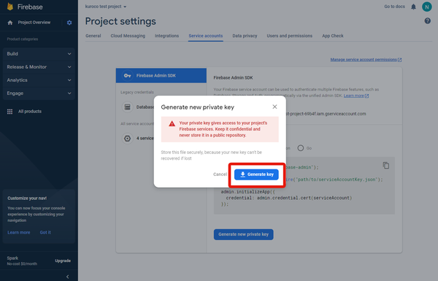Click the service accounts hexagon icon
The width and height of the screenshot is (438, 281).
127,138
